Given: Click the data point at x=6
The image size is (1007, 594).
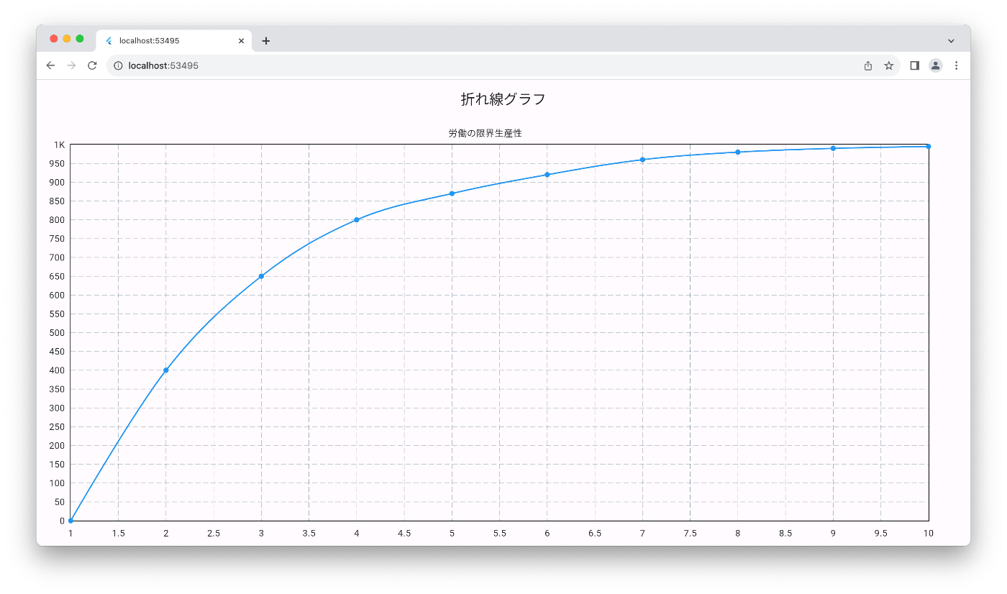Looking at the screenshot, I should pyautogui.click(x=547, y=175).
